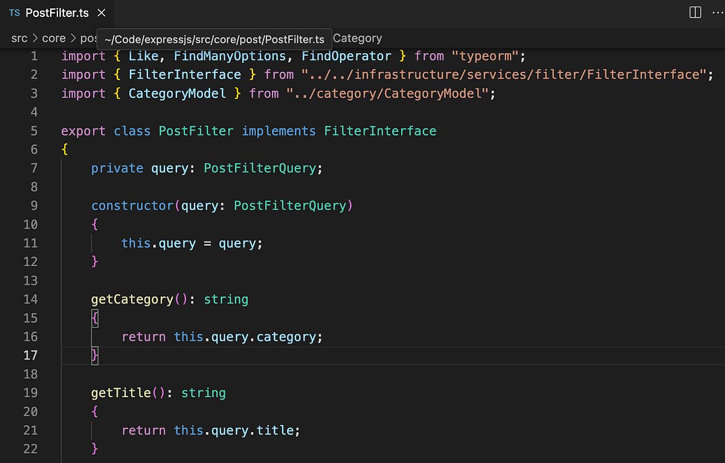725x463 pixels.
Task: Click the typeorm module string on line 1
Action: [486, 56]
